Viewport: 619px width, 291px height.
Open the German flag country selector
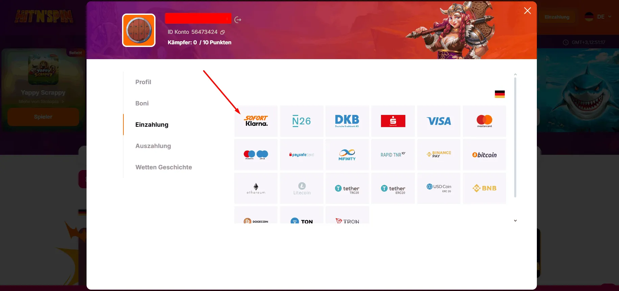tap(499, 94)
